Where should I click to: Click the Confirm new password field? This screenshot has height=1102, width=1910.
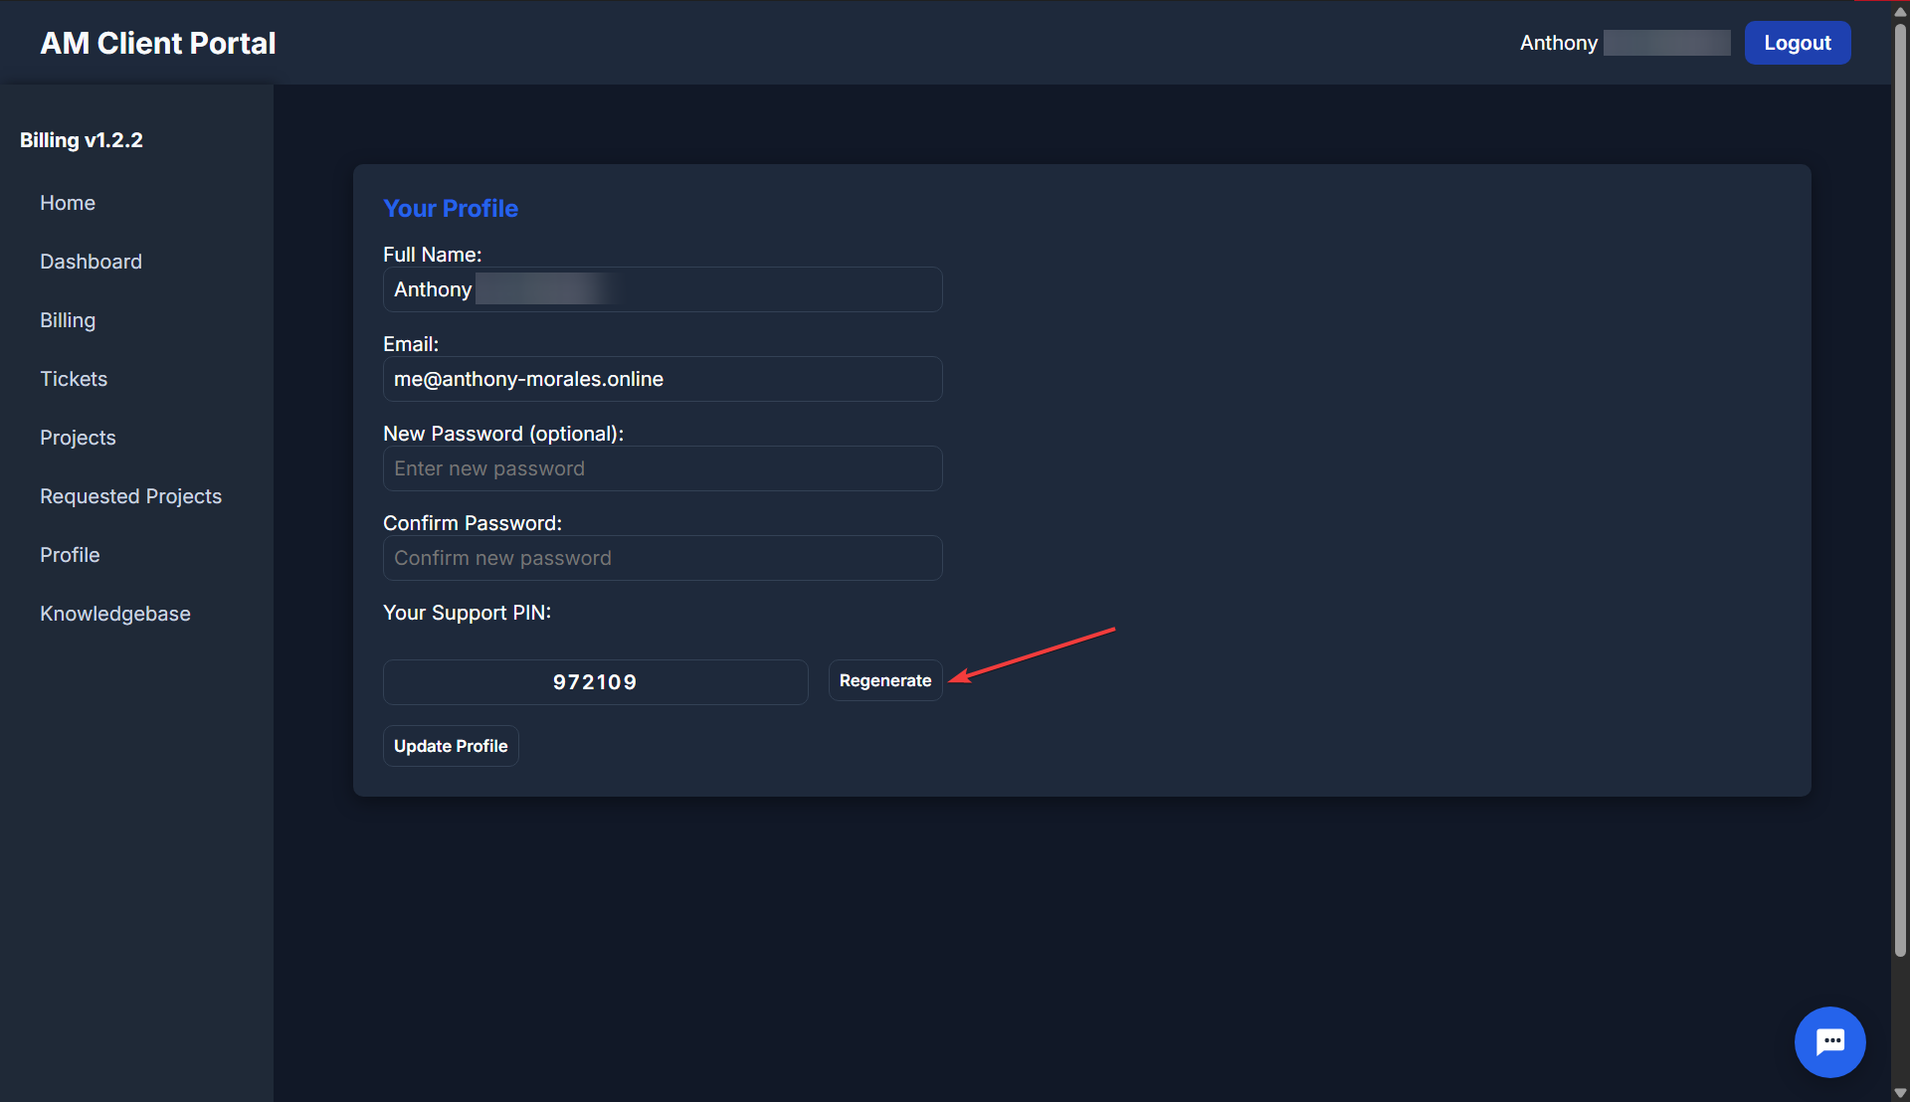coord(663,558)
